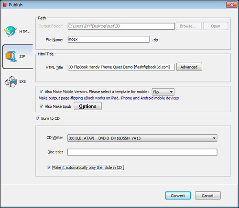The image size is (239, 208).
Task: Uncheck Also Make Mobile Version checkbox
Action: point(41,92)
